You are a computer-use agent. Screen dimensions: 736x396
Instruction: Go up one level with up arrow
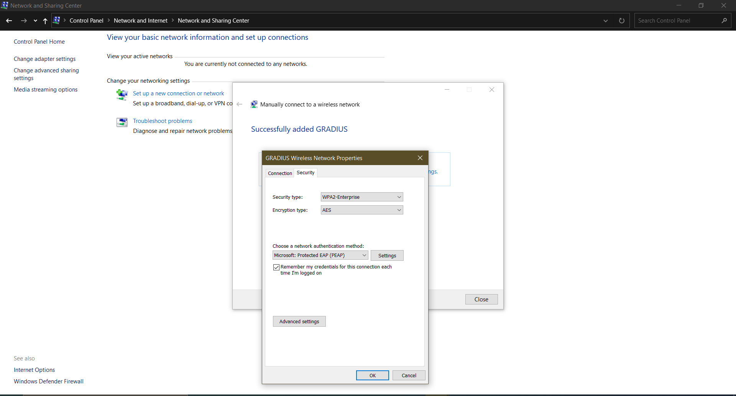(x=45, y=21)
